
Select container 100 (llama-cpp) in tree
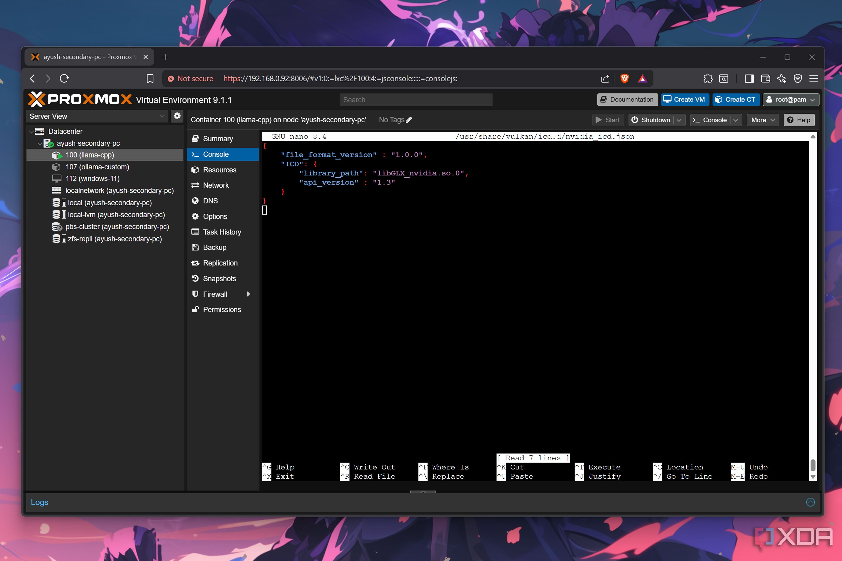pos(105,155)
